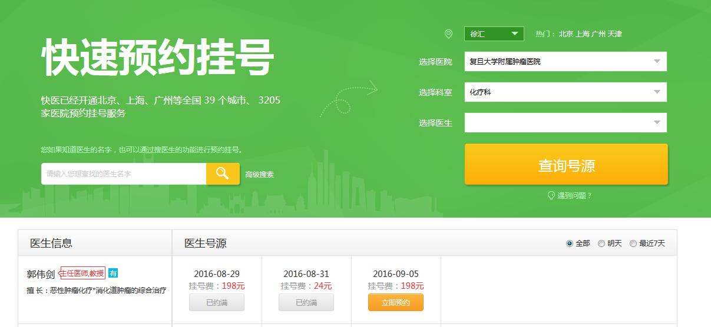Click the location pin icon
The image size is (711, 327).
[x=448, y=34]
